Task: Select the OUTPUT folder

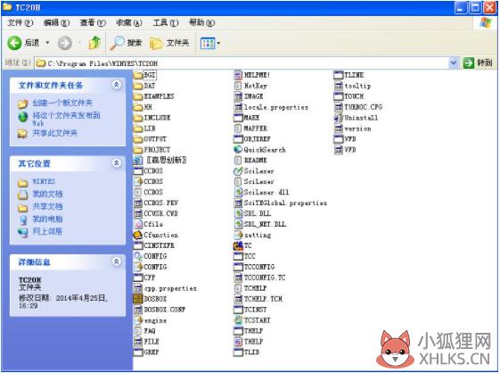Action: [x=151, y=139]
